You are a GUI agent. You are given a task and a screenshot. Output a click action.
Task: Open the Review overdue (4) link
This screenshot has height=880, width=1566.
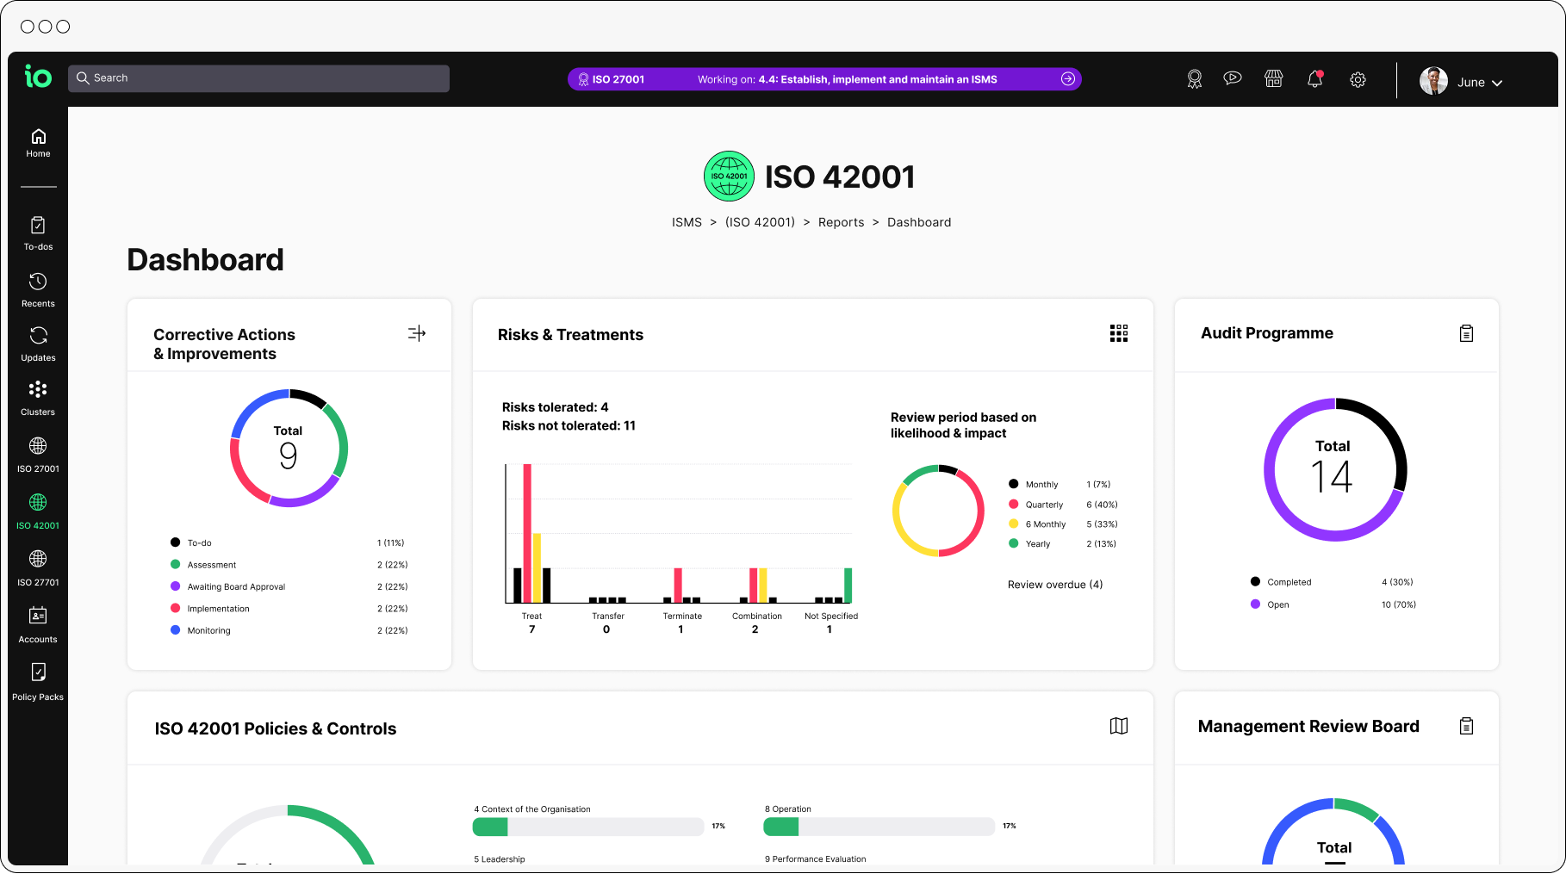(1054, 584)
